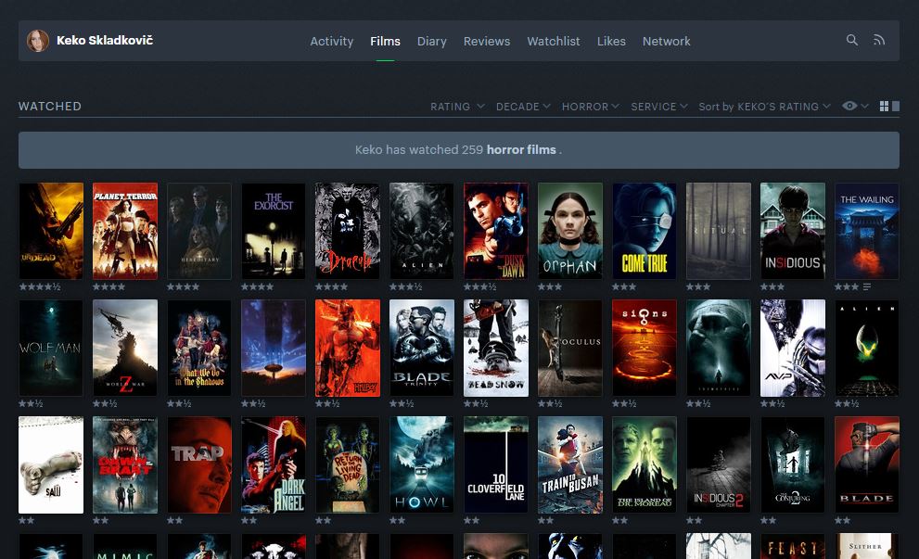This screenshot has height=559, width=919.
Task: Select the Blade Trinity poster
Action: 421,348
